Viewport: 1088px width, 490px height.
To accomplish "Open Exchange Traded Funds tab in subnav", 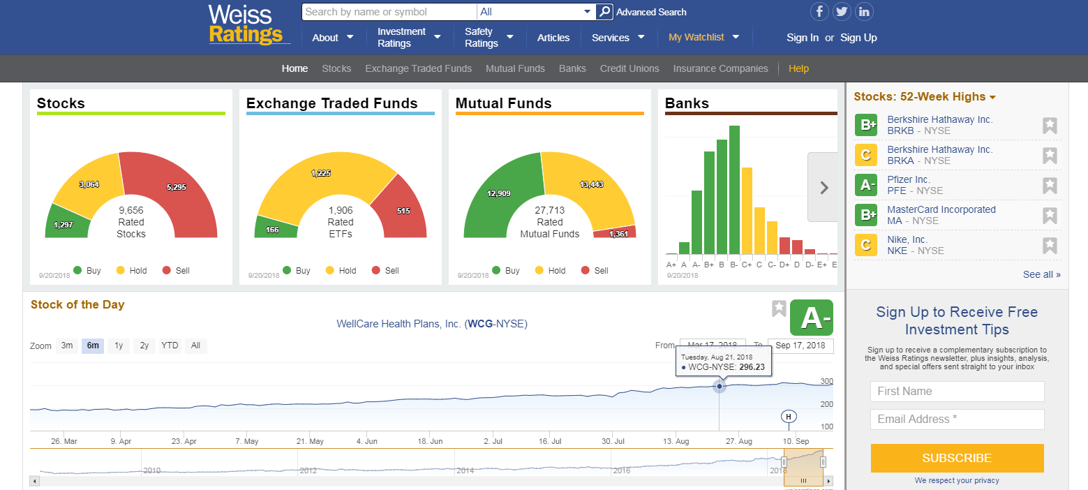I will coord(419,68).
